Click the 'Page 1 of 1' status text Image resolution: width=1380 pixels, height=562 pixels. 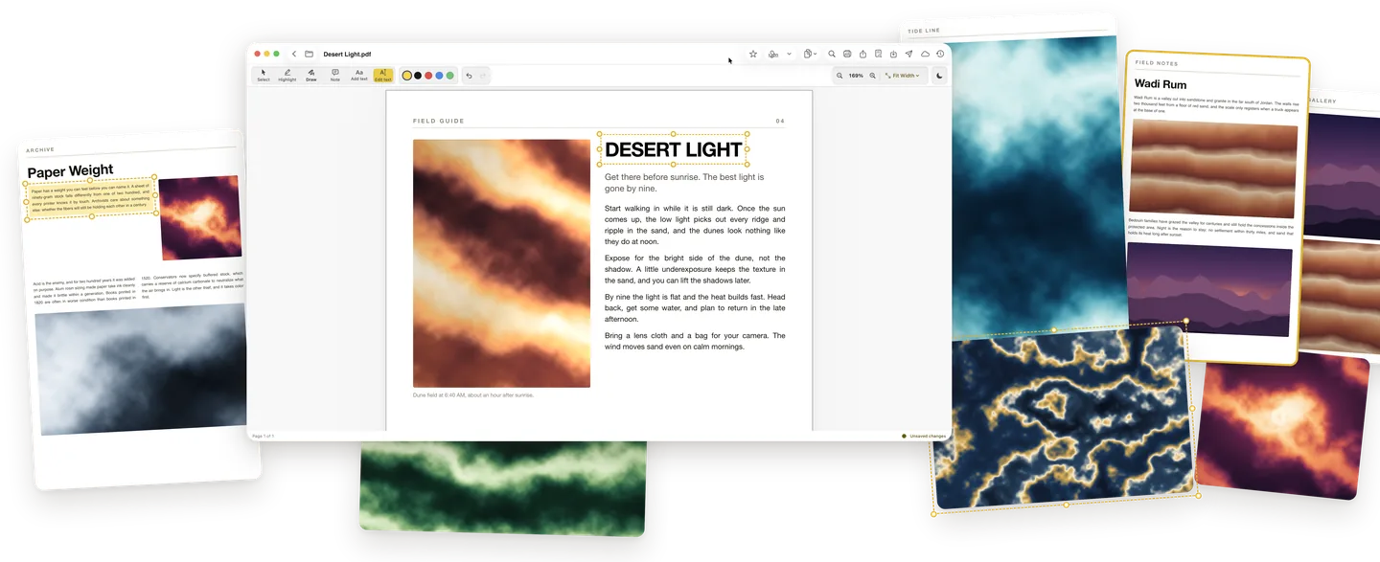264,436
